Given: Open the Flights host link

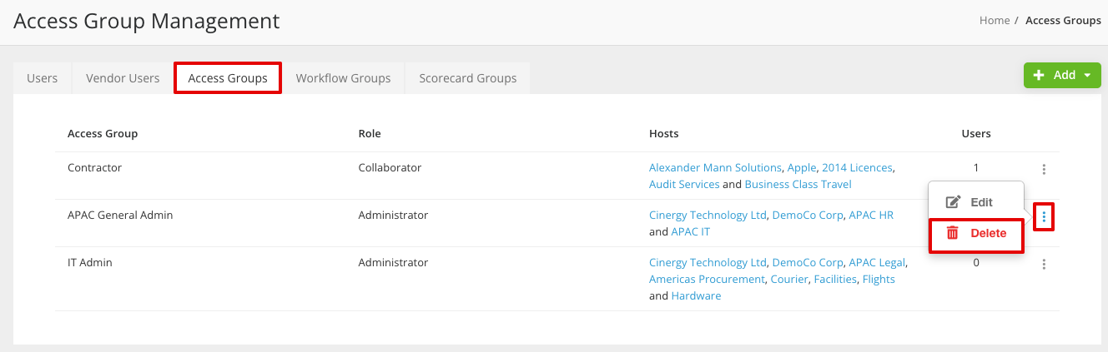Looking at the screenshot, I should [x=879, y=279].
